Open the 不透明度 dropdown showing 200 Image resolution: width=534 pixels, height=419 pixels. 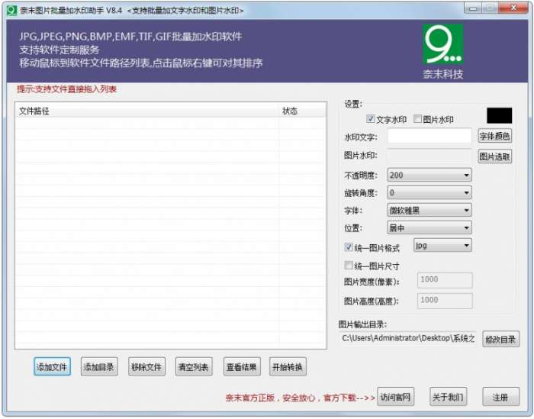tap(429, 175)
